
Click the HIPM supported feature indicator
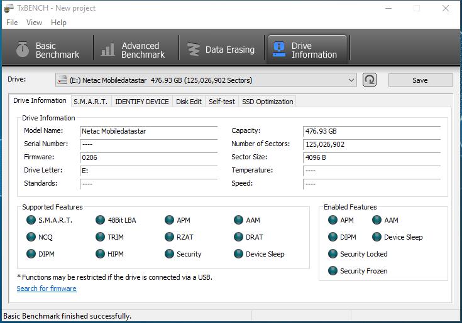coord(100,254)
